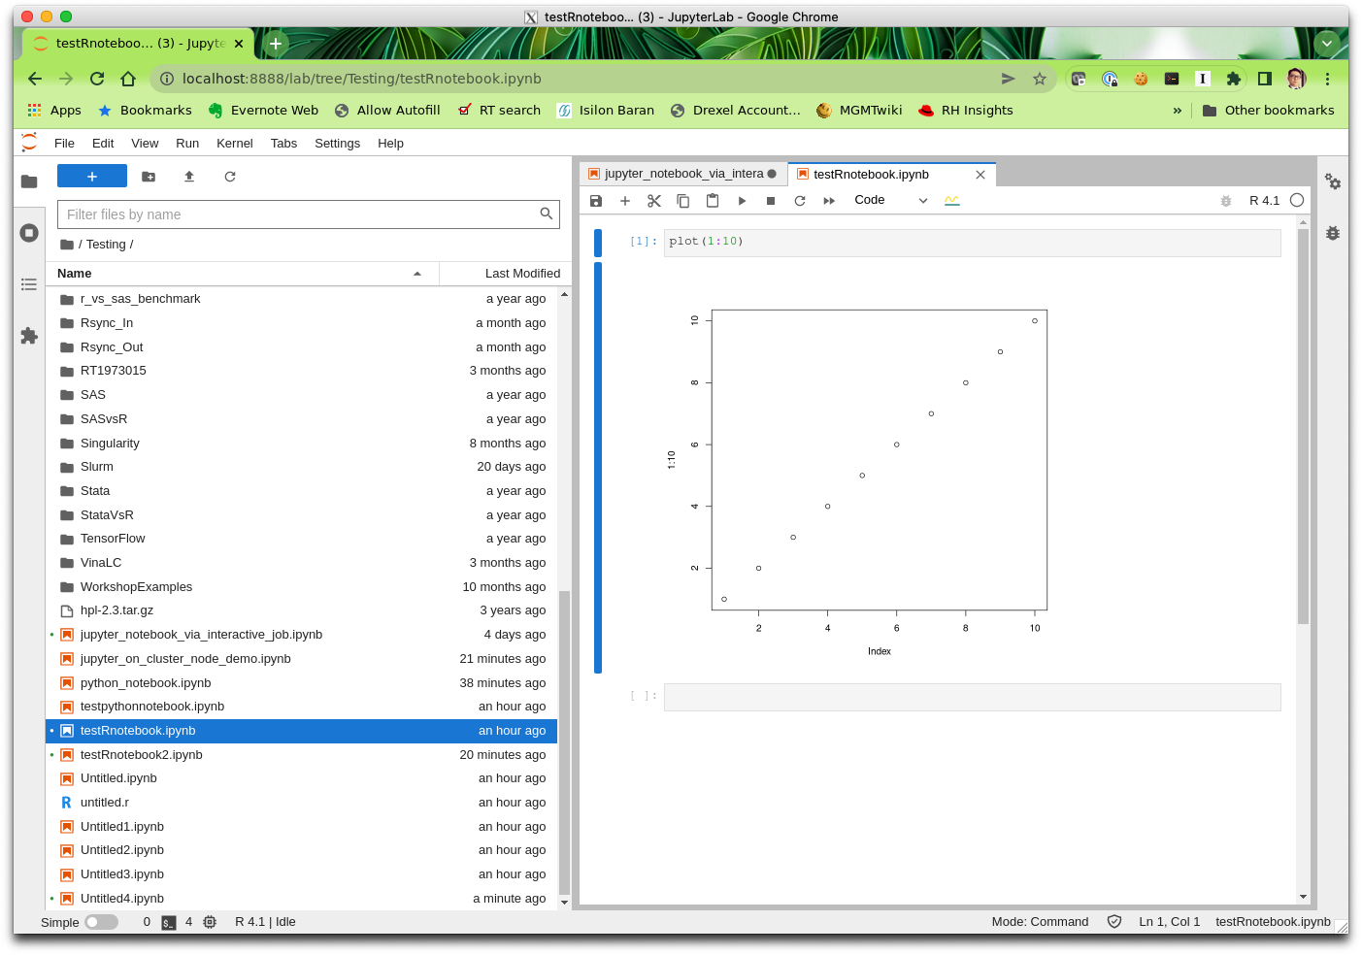Click the render-with-Voila toolbar icon
1362x955 pixels.
951,201
